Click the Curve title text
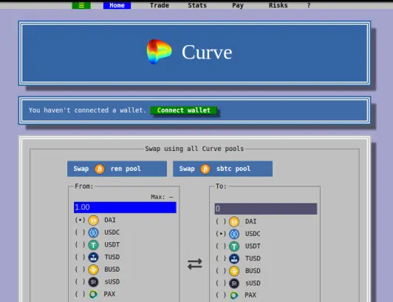393x302 pixels. point(207,53)
